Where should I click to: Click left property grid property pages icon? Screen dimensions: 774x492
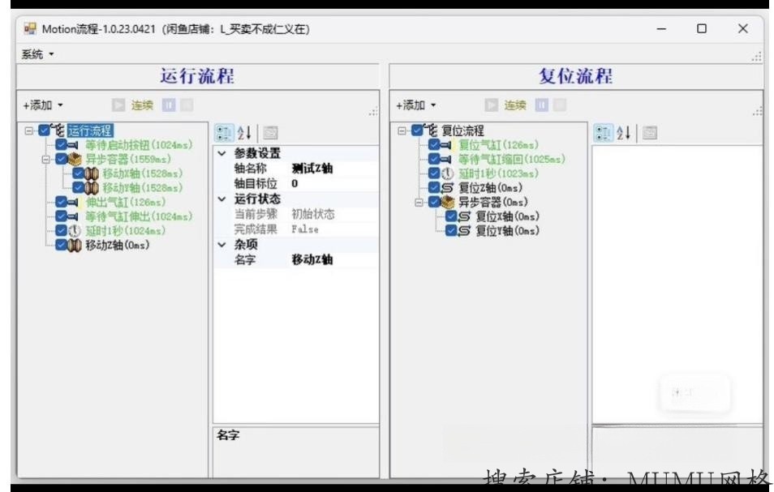point(270,133)
